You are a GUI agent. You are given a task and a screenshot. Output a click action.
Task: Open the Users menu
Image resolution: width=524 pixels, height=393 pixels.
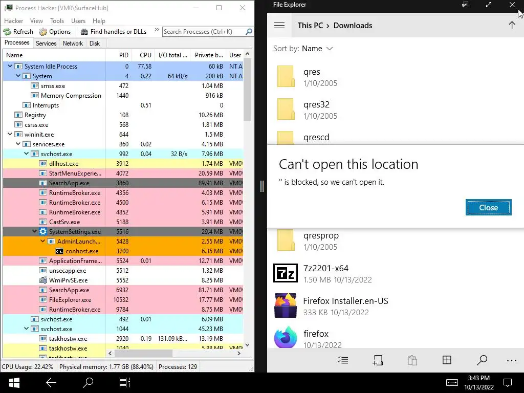click(78, 20)
